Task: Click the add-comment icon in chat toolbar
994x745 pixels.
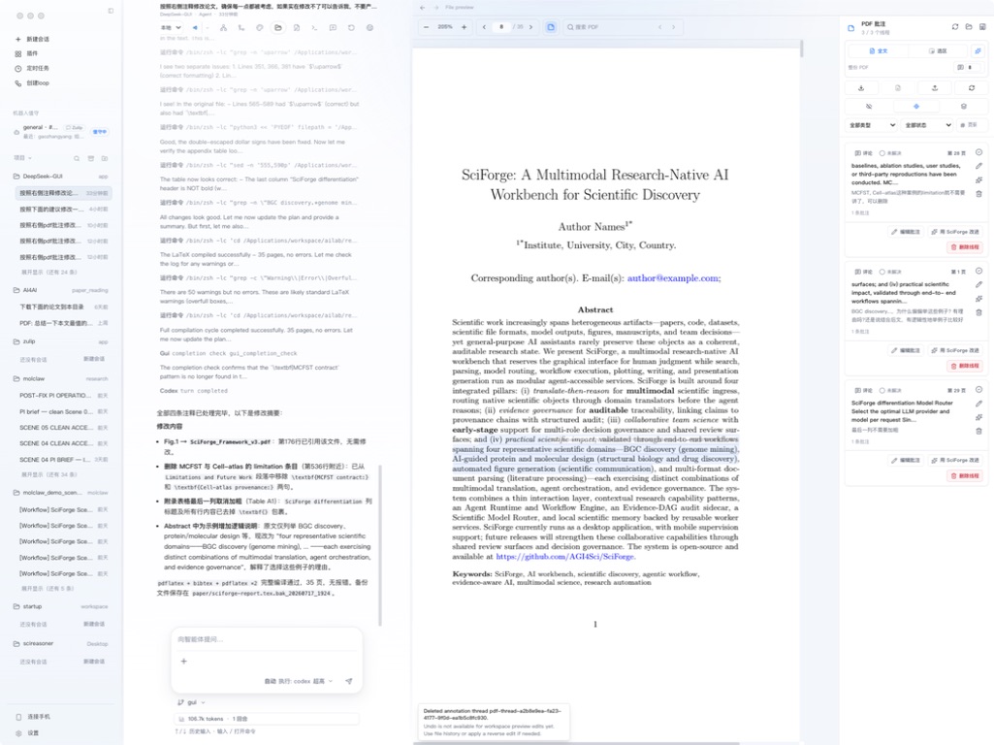Action: [333, 28]
